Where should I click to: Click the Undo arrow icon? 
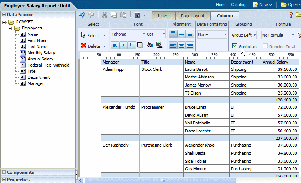pos(81,15)
